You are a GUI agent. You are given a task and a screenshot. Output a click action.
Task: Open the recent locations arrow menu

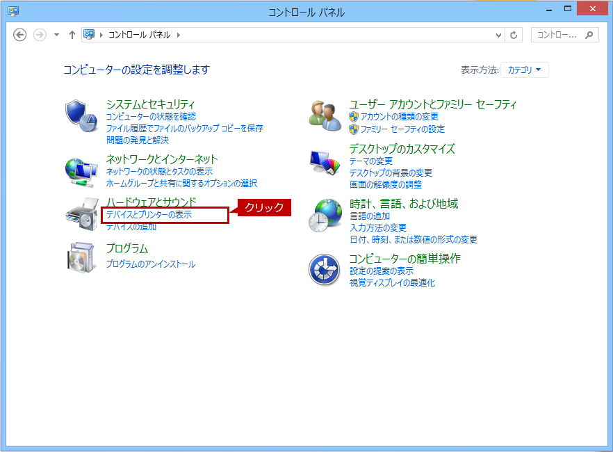(56, 35)
